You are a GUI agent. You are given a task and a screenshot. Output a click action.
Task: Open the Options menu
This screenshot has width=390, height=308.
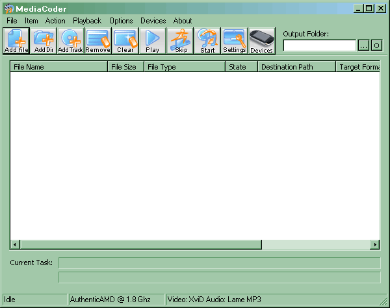click(121, 21)
